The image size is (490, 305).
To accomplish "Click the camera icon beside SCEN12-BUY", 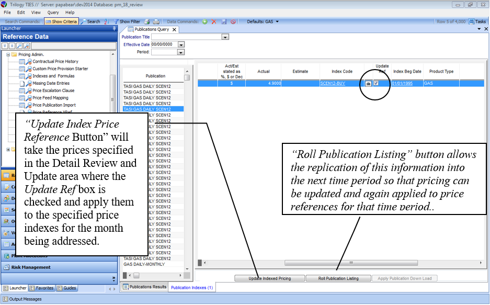I will click(x=368, y=83).
